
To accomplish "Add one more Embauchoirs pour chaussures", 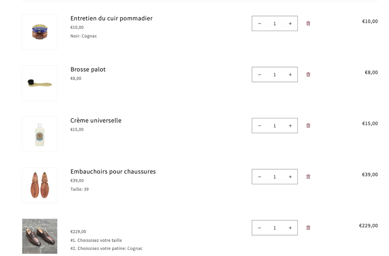I will pyautogui.click(x=290, y=177).
